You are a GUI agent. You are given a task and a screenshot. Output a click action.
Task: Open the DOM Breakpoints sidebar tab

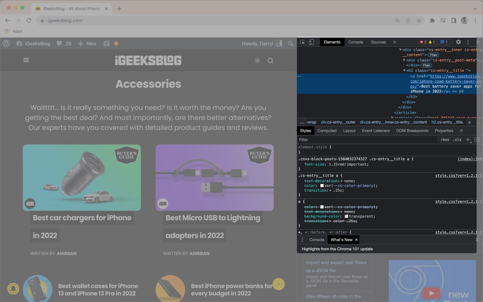click(x=412, y=131)
